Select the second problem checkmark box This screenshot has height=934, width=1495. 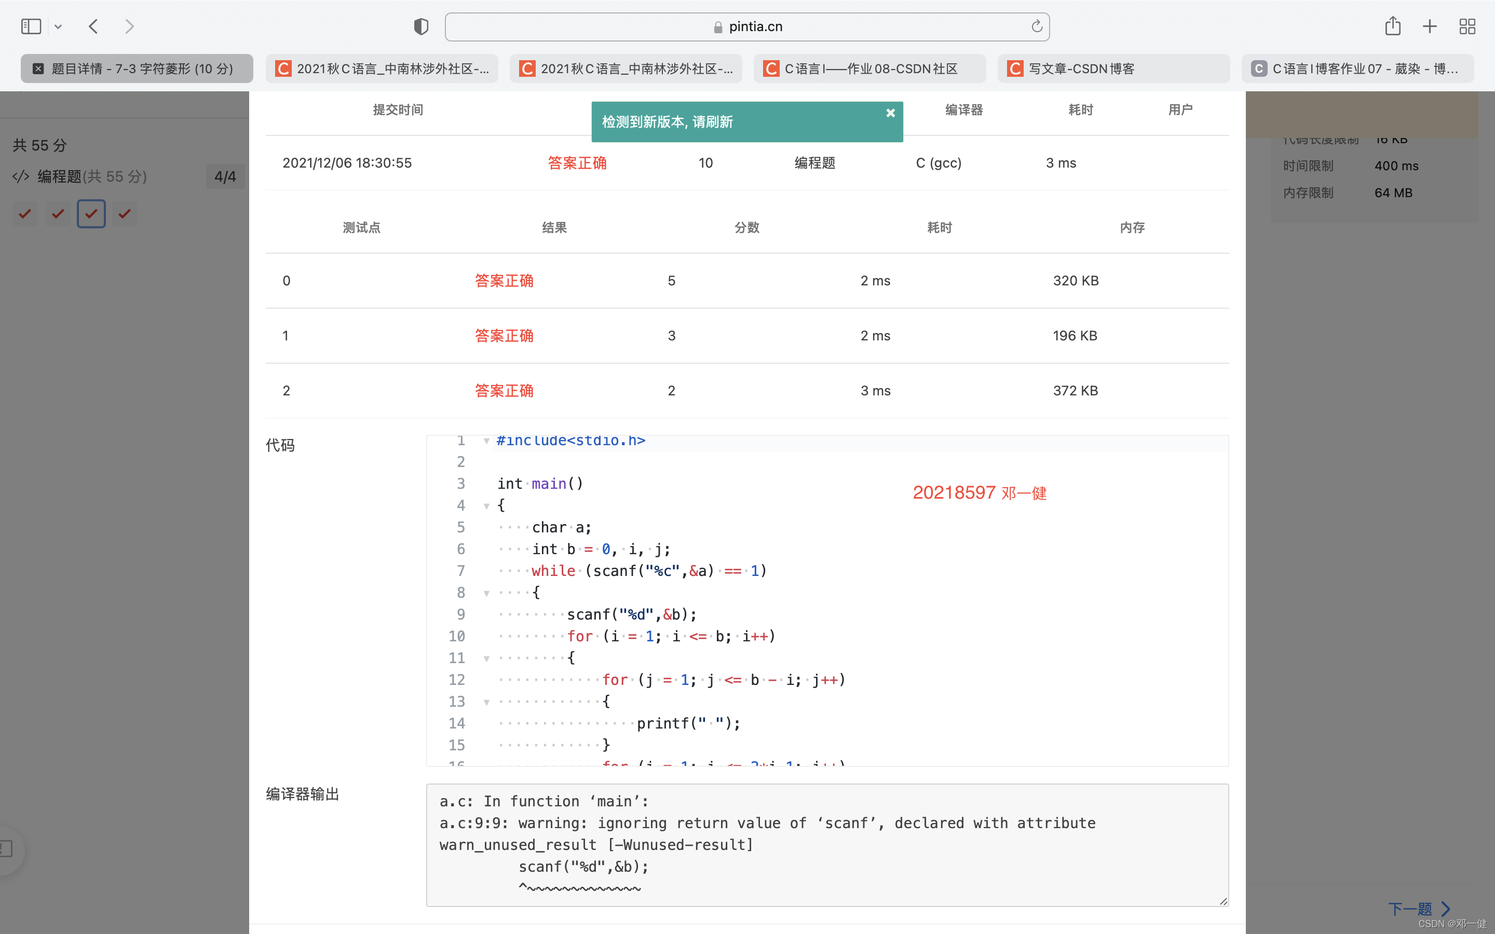click(x=58, y=214)
